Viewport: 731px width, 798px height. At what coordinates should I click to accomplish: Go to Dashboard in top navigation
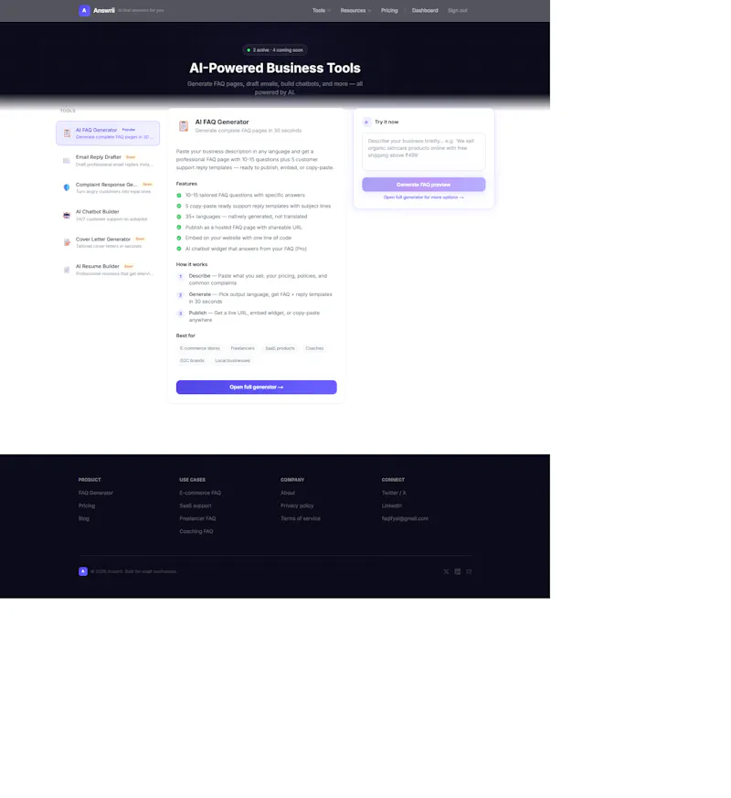tap(425, 11)
